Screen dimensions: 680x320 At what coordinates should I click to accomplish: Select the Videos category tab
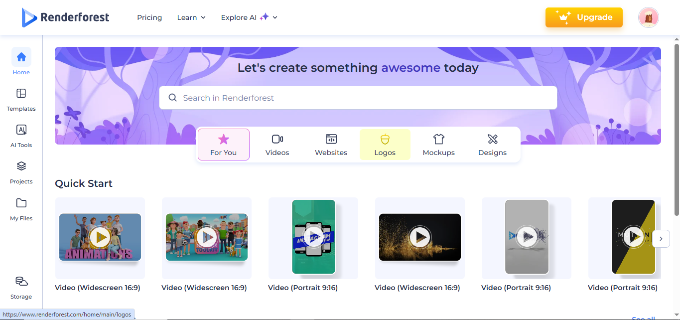[x=277, y=145]
